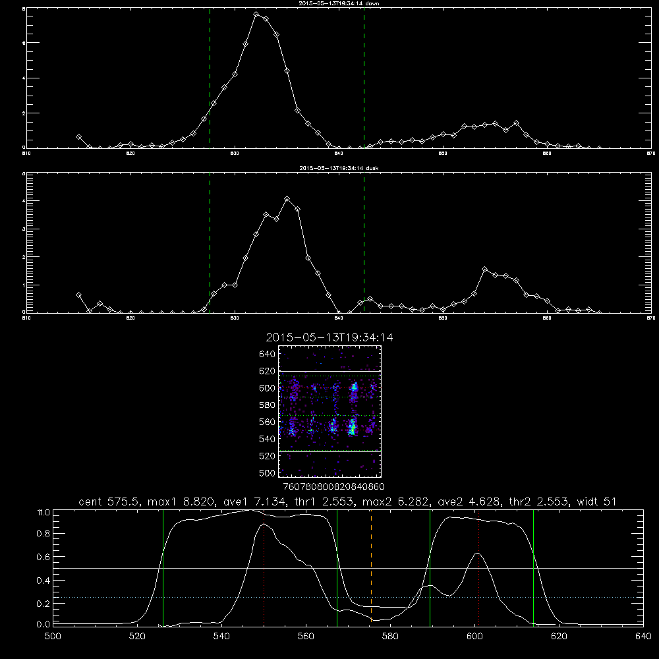The height and width of the screenshot is (659, 659).
Task: Click the highest diamond marker of the dawn curve
Action: click(256, 14)
